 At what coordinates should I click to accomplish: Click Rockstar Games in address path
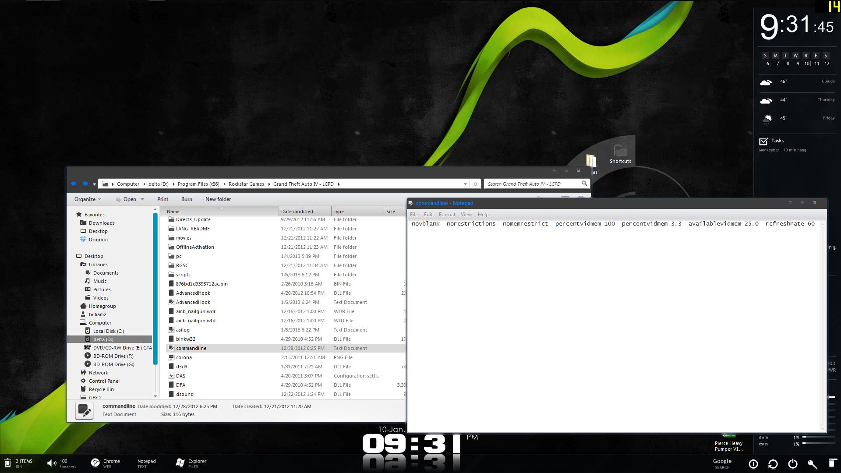(x=246, y=184)
